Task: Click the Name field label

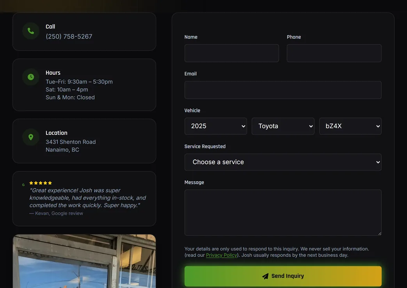Action: tap(191, 37)
